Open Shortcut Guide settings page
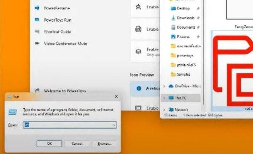Viewport: 253px width, 154px height. tap(57, 32)
